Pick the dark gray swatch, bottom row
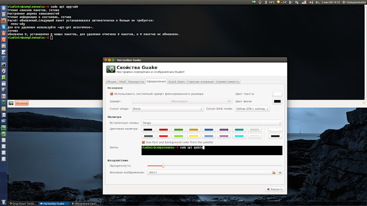The width and height of the screenshot is (367, 206). coord(148,136)
